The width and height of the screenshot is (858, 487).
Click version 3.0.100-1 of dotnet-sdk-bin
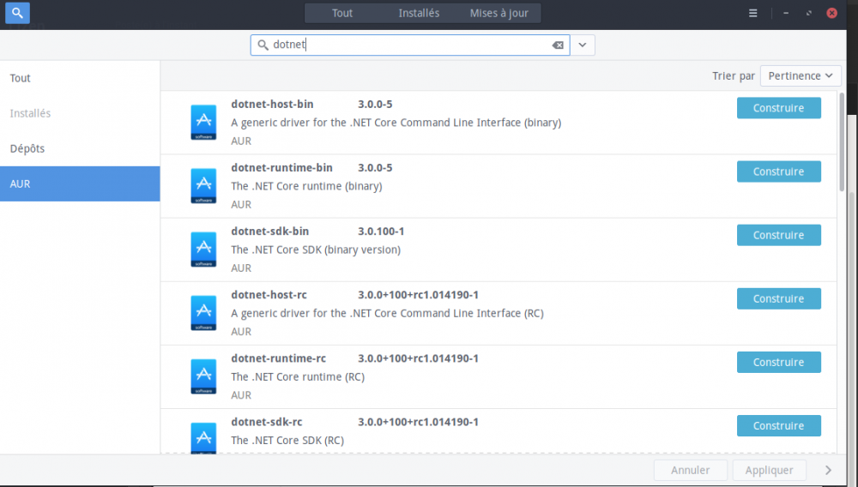(381, 231)
